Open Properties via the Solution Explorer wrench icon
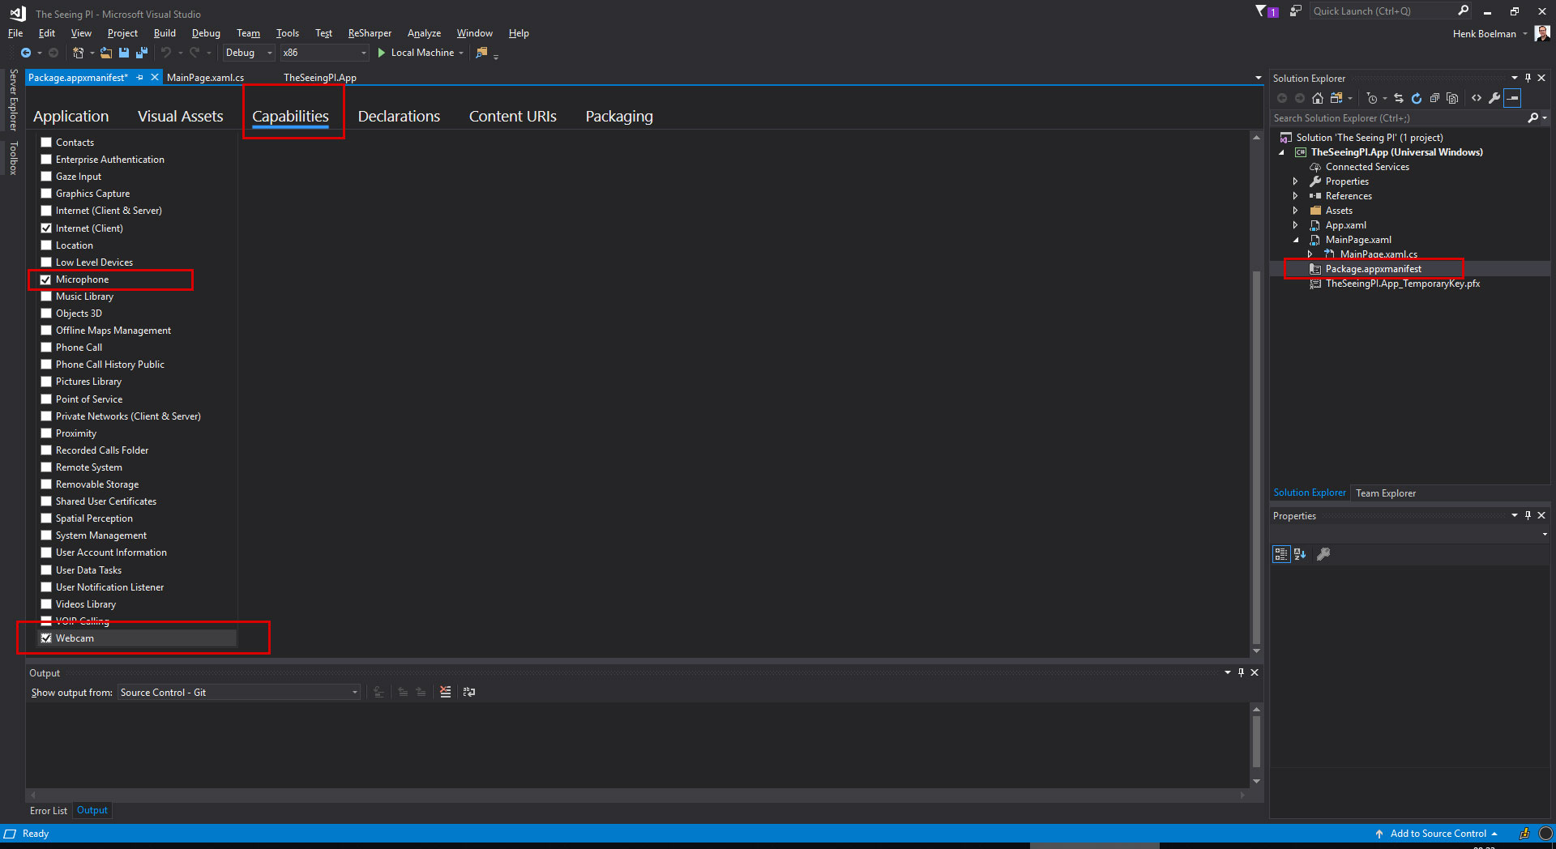This screenshot has height=849, width=1556. [1494, 98]
